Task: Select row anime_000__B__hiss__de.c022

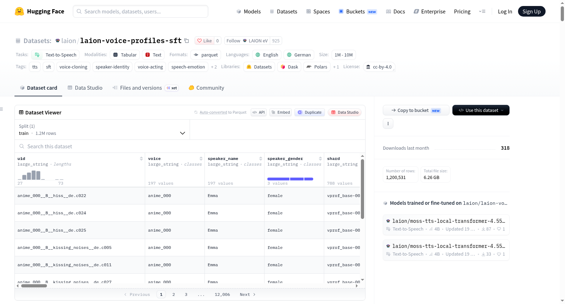Action: coord(188,196)
